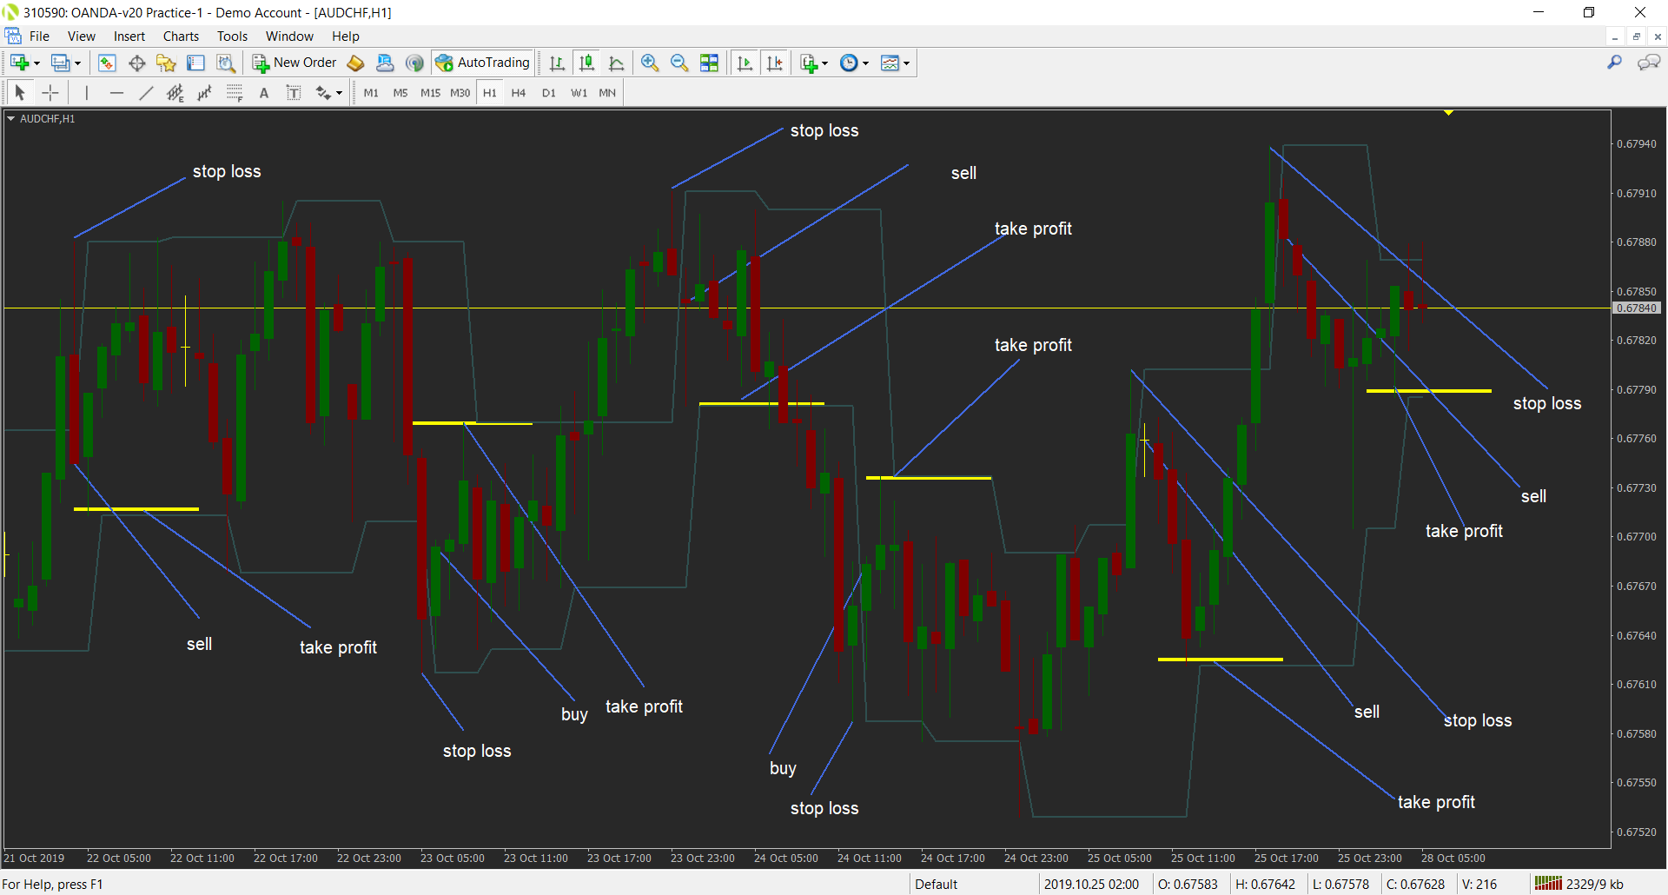Image resolution: width=1668 pixels, height=895 pixels.
Task: Open the Help menu
Action: point(345,36)
